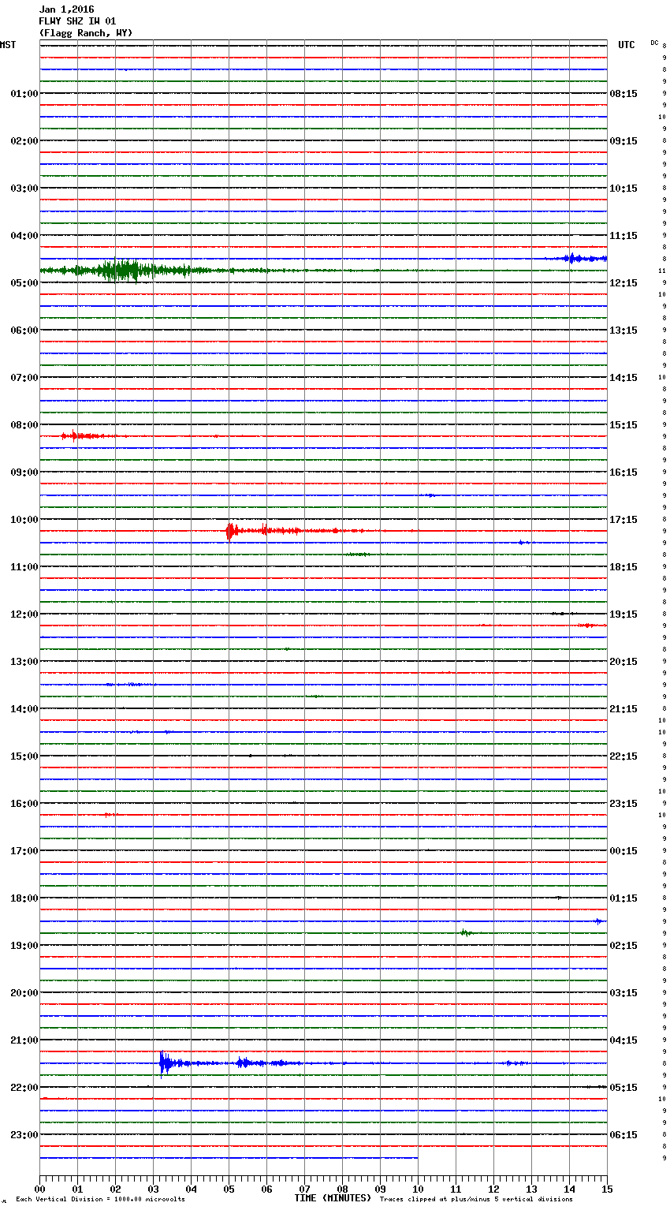
Task: Select the 02:00 MST time label
Action: point(24,141)
